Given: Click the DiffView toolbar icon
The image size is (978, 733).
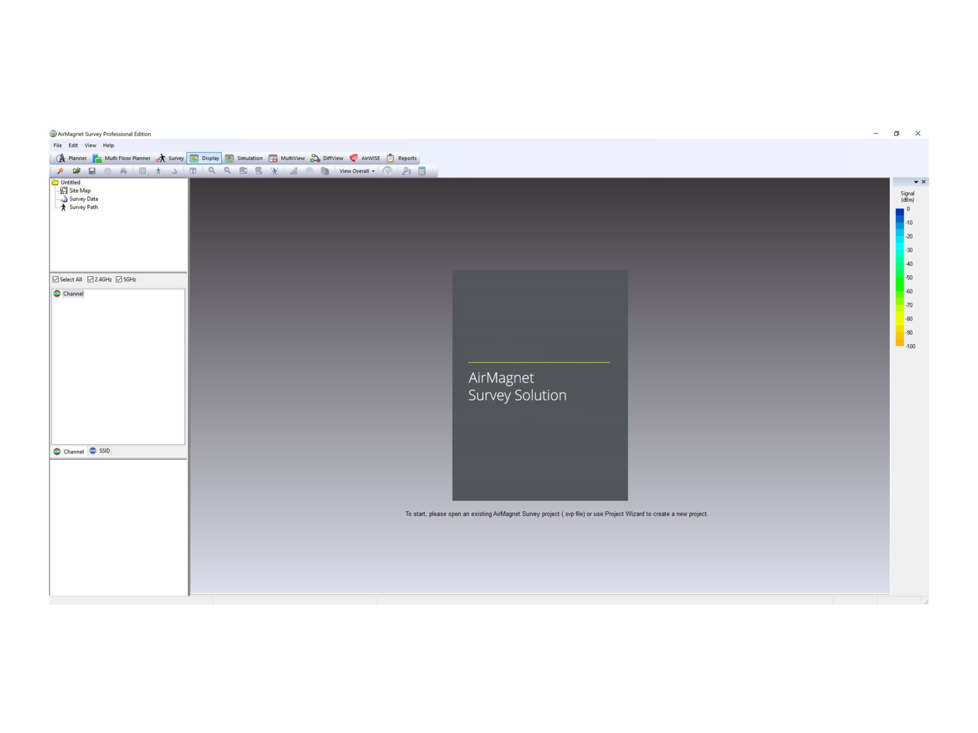Looking at the screenshot, I should [x=315, y=158].
